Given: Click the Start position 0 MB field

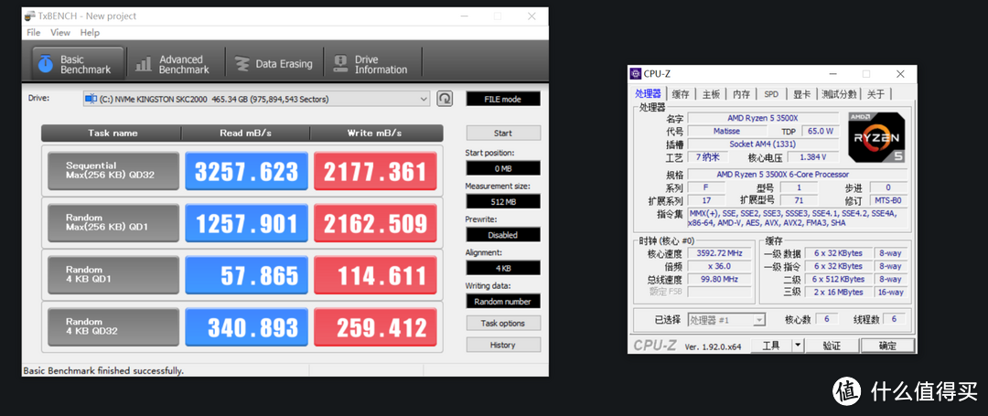Looking at the screenshot, I should 503,168.
